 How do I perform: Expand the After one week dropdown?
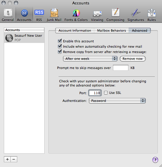pyautogui.click(x=90, y=59)
